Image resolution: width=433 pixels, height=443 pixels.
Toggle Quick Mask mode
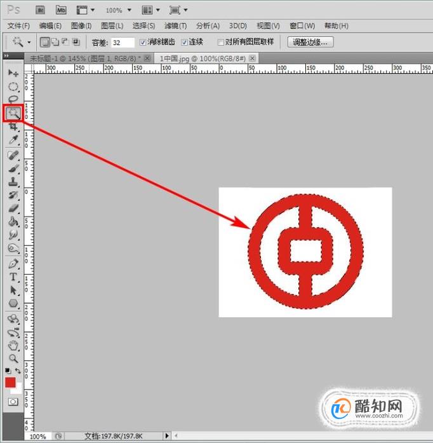point(13,402)
